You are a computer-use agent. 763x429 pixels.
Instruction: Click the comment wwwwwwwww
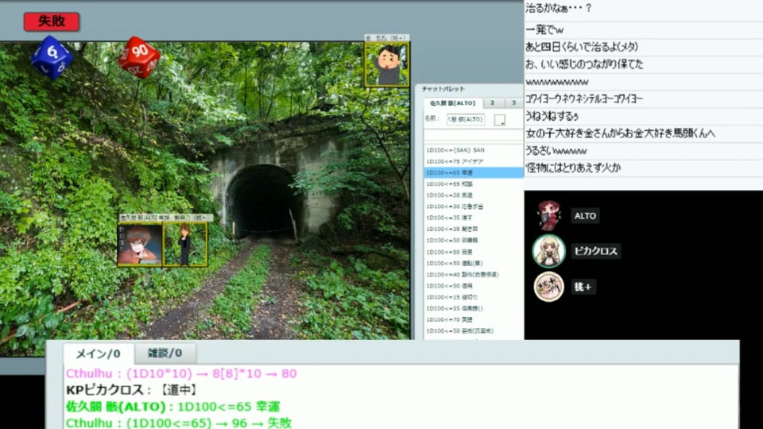(x=557, y=82)
